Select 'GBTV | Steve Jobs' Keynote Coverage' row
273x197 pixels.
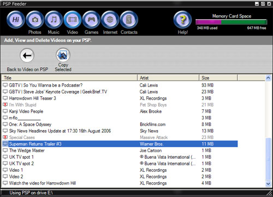point(120,92)
